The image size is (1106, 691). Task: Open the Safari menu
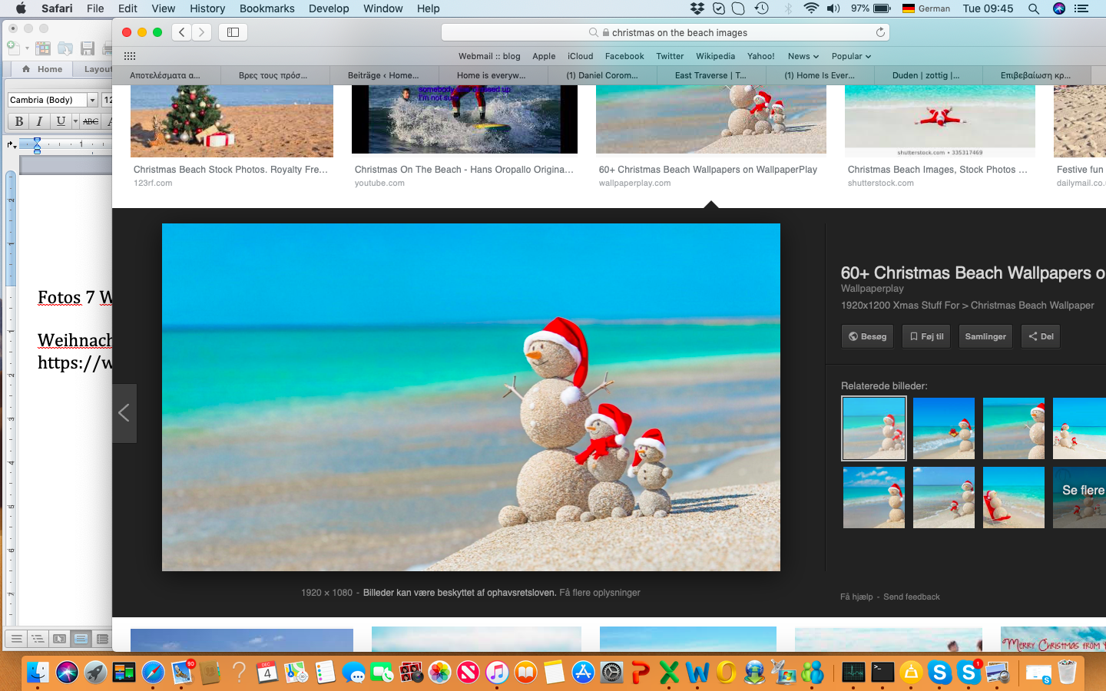[57, 8]
